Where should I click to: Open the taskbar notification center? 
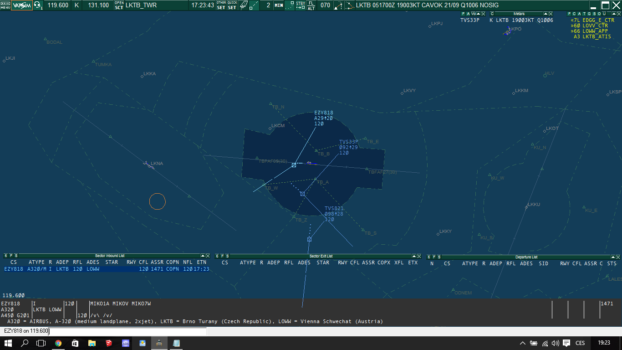[x=566, y=343]
